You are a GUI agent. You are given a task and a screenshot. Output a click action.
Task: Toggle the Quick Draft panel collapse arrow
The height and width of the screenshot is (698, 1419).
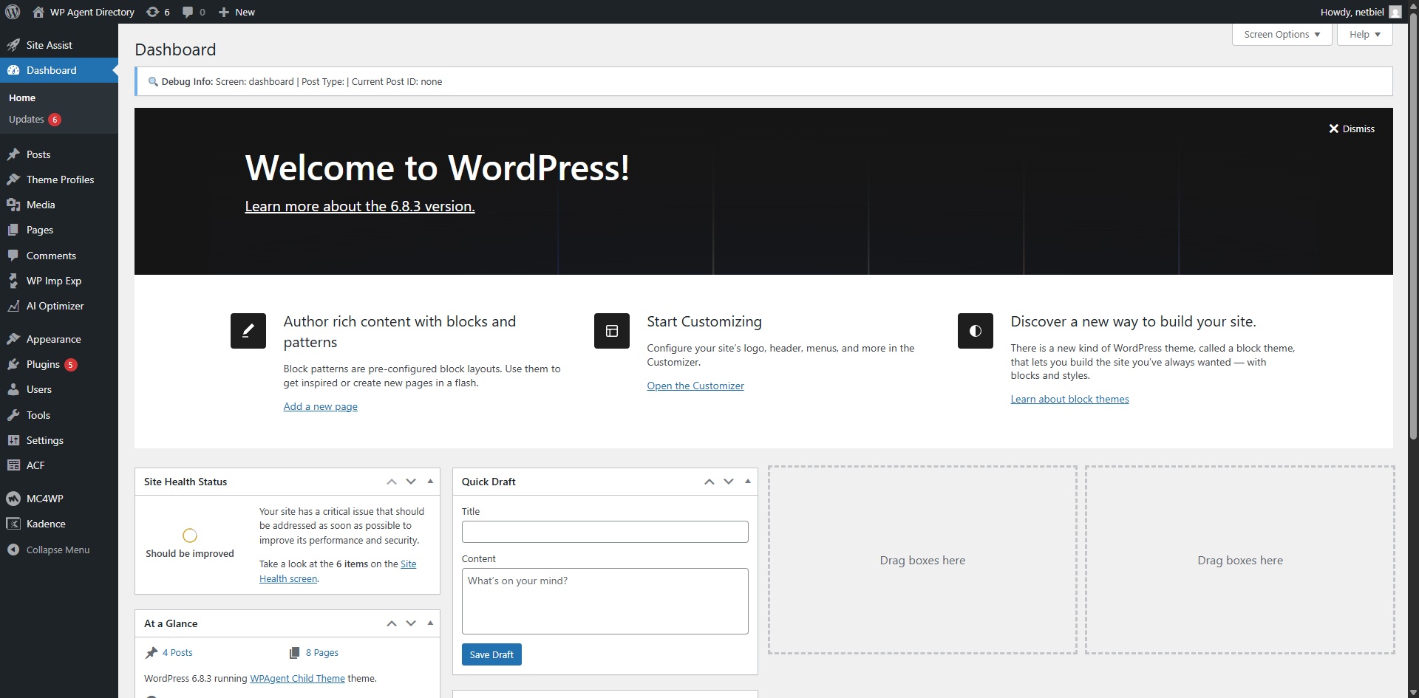point(748,482)
